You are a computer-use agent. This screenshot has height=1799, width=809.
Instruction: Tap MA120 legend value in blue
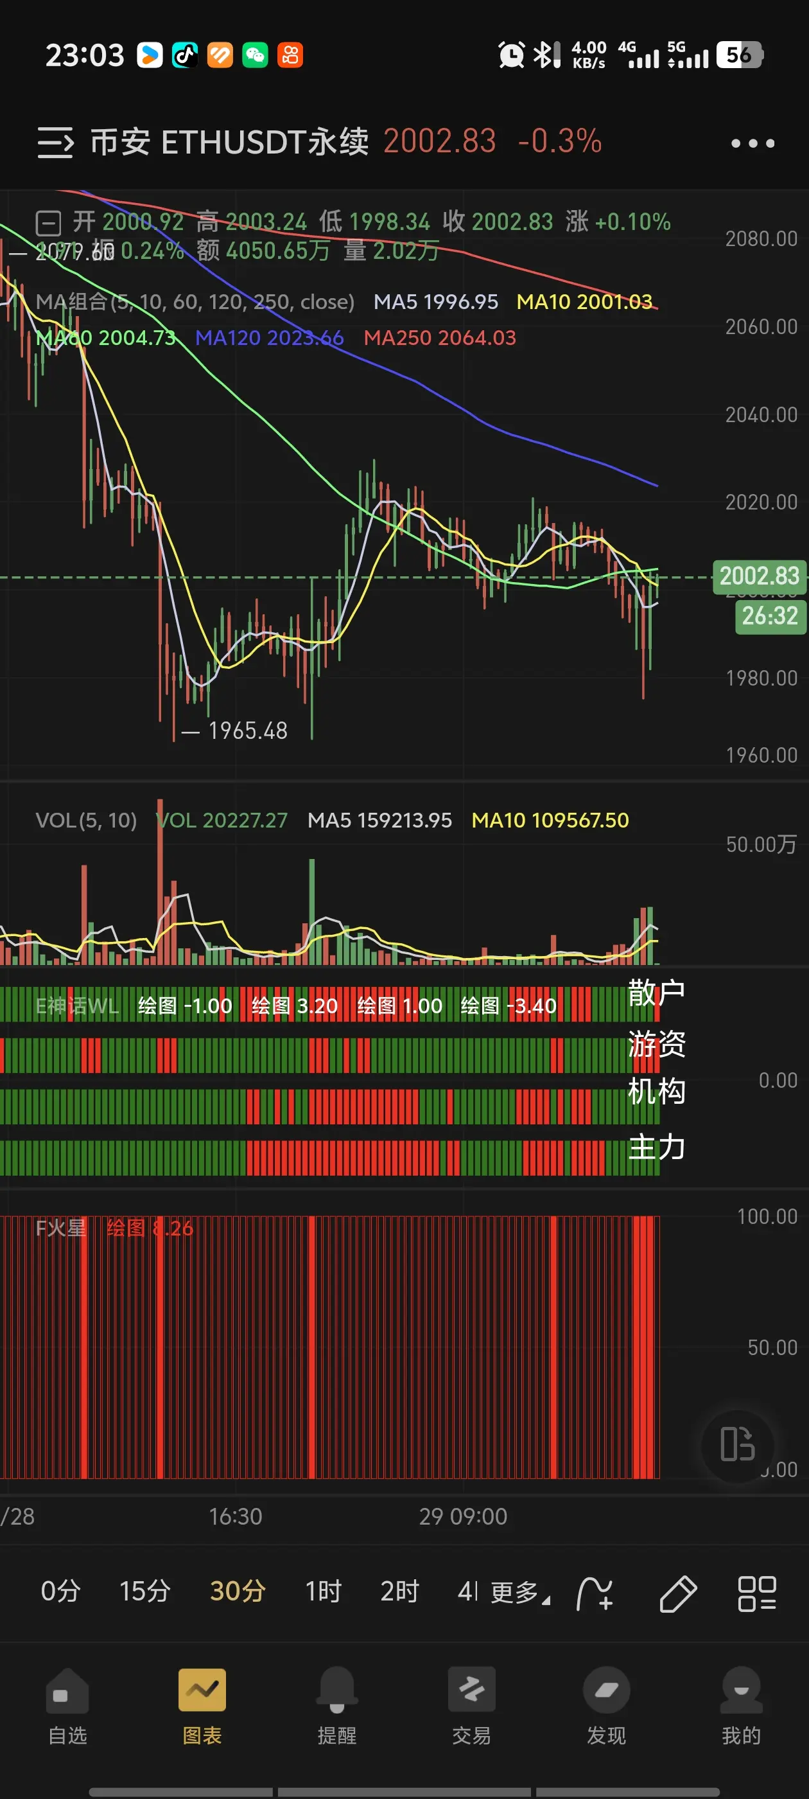(270, 338)
